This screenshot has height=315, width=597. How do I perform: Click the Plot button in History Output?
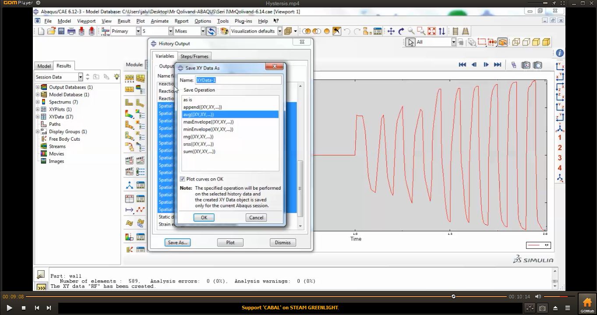(x=230, y=242)
